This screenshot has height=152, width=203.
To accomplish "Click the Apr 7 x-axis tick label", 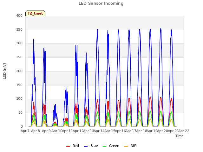I will click(x=25, y=131).
